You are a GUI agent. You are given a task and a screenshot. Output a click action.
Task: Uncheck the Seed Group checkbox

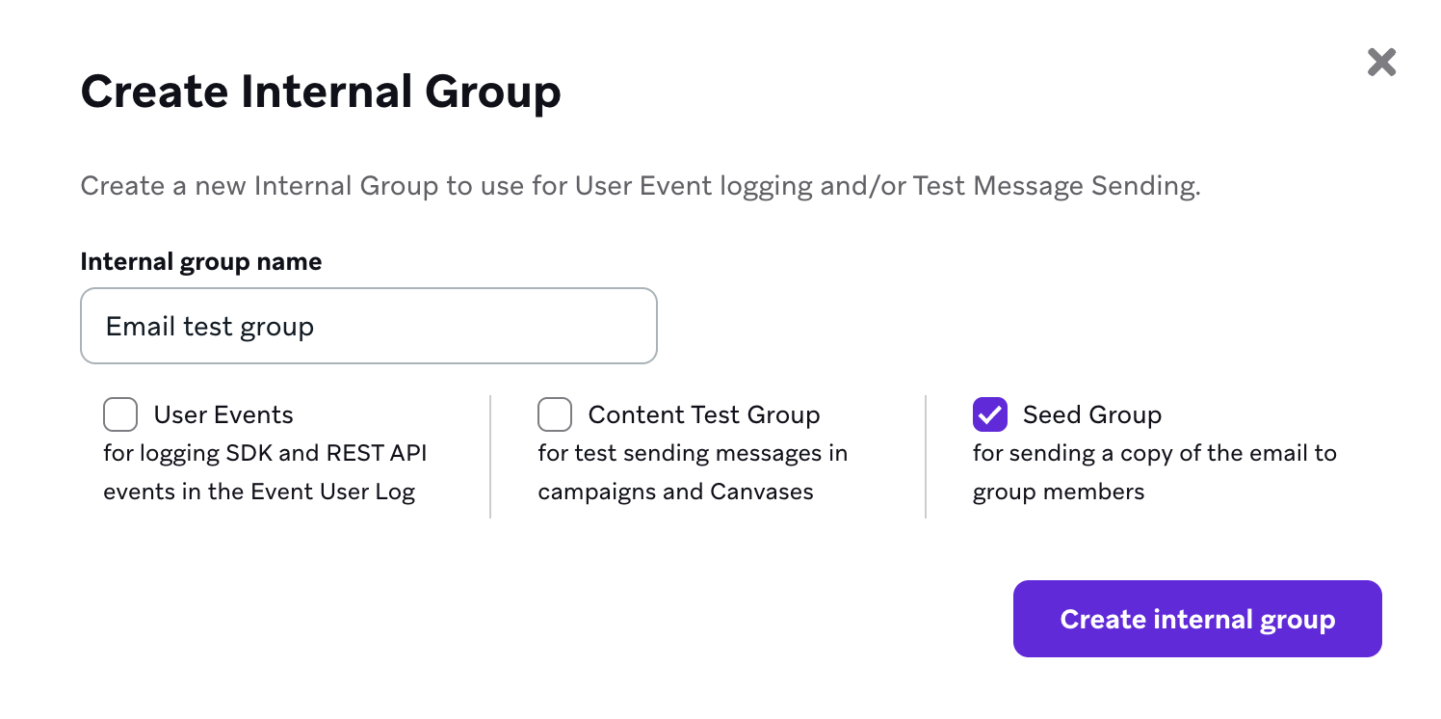990,414
